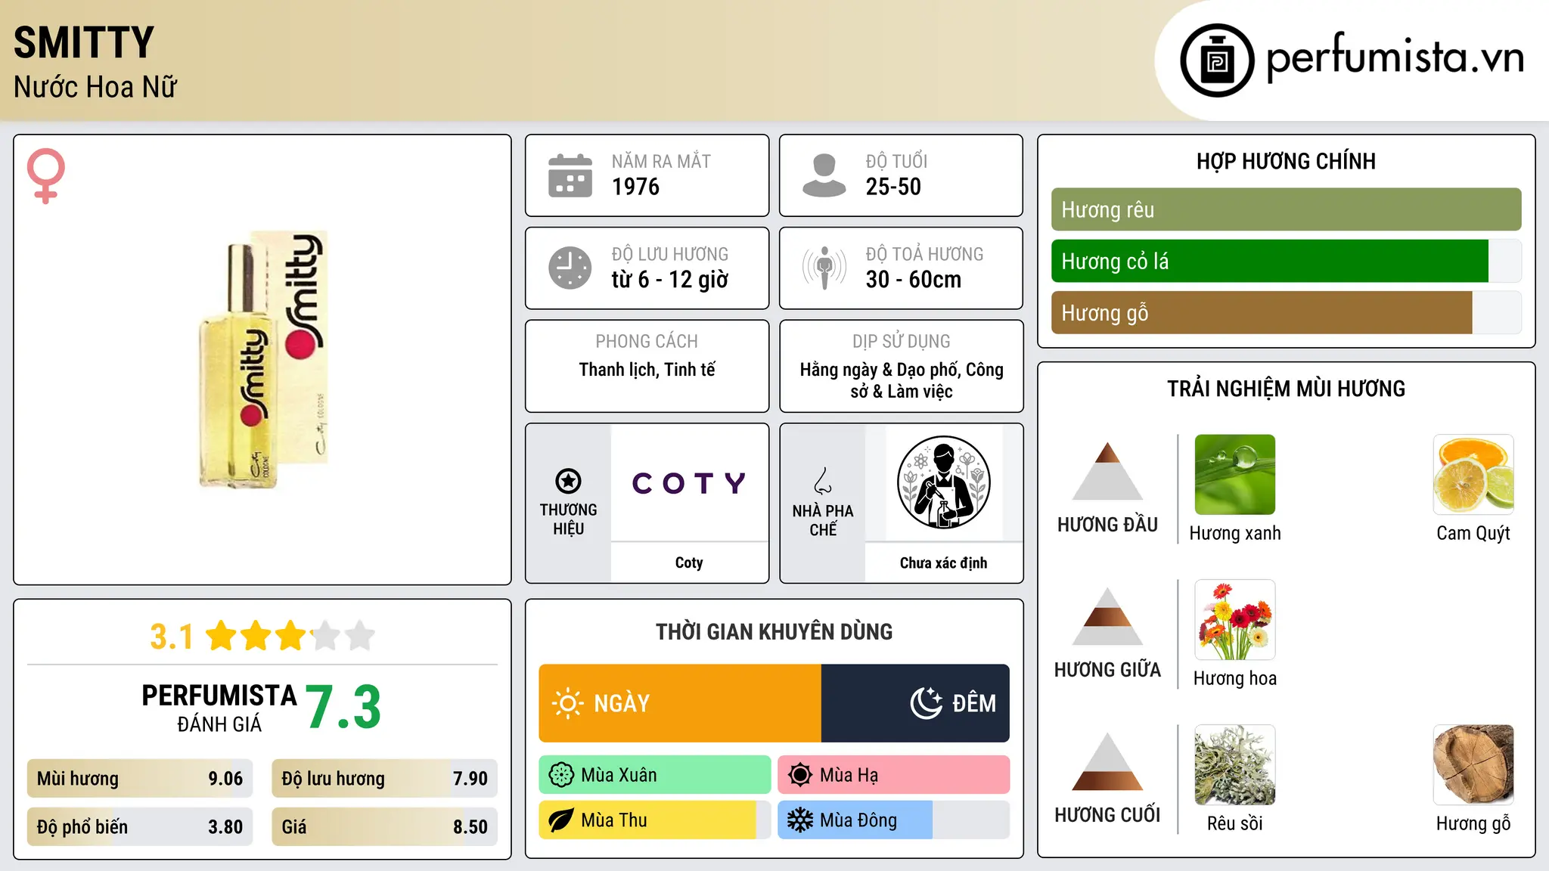This screenshot has width=1549, height=871.
Task: Click the clock icon beside Độ lưu hương
Action: pyautogui.click(x=570, y=268)
